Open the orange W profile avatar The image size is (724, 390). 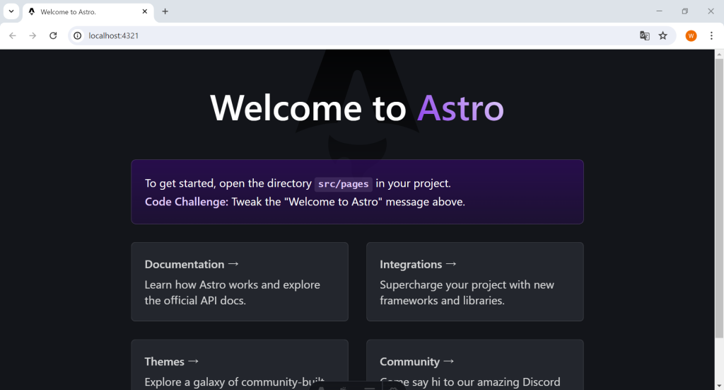point(691,35)
